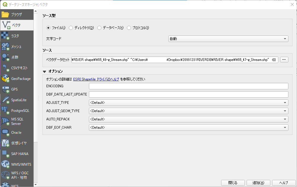
Task: Select the WMS/WMTS globe icon
Action: [5, 164]
